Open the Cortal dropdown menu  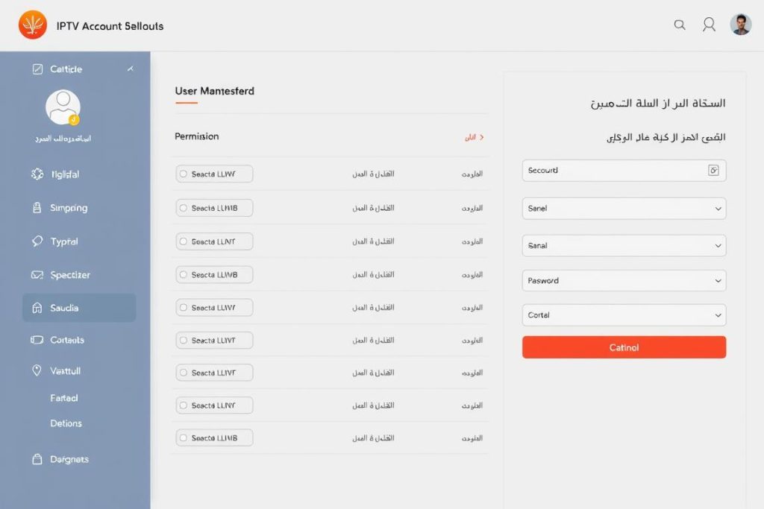coord(624,314)
